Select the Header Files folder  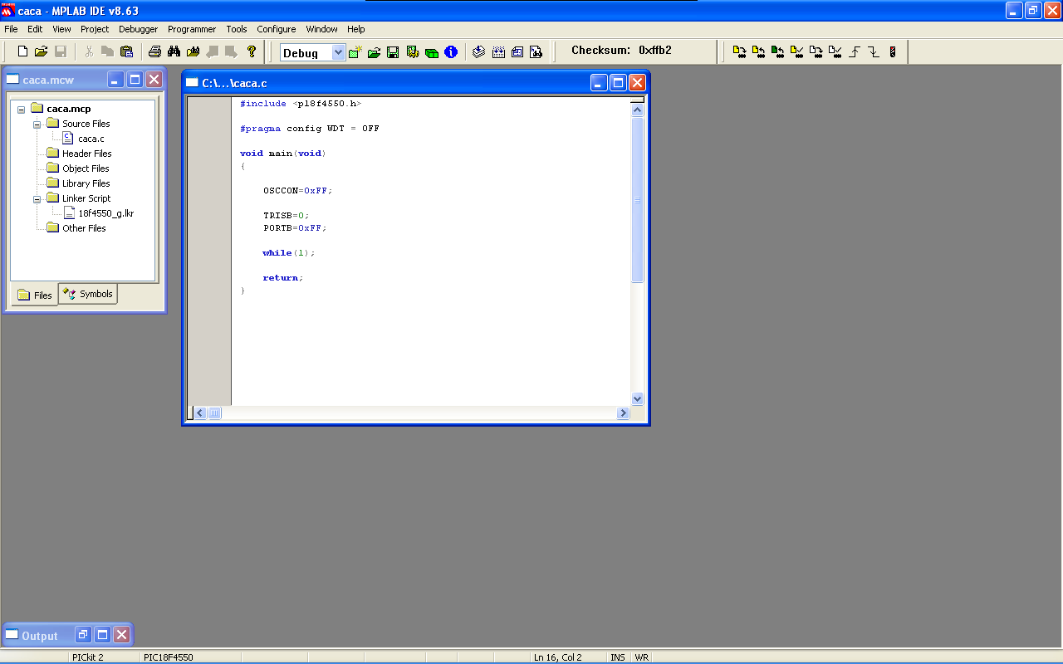click(x=86, y=154)
